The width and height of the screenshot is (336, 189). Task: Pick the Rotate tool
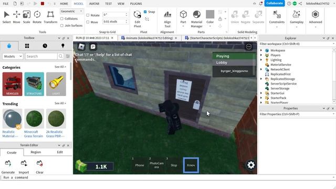point(37,17)
